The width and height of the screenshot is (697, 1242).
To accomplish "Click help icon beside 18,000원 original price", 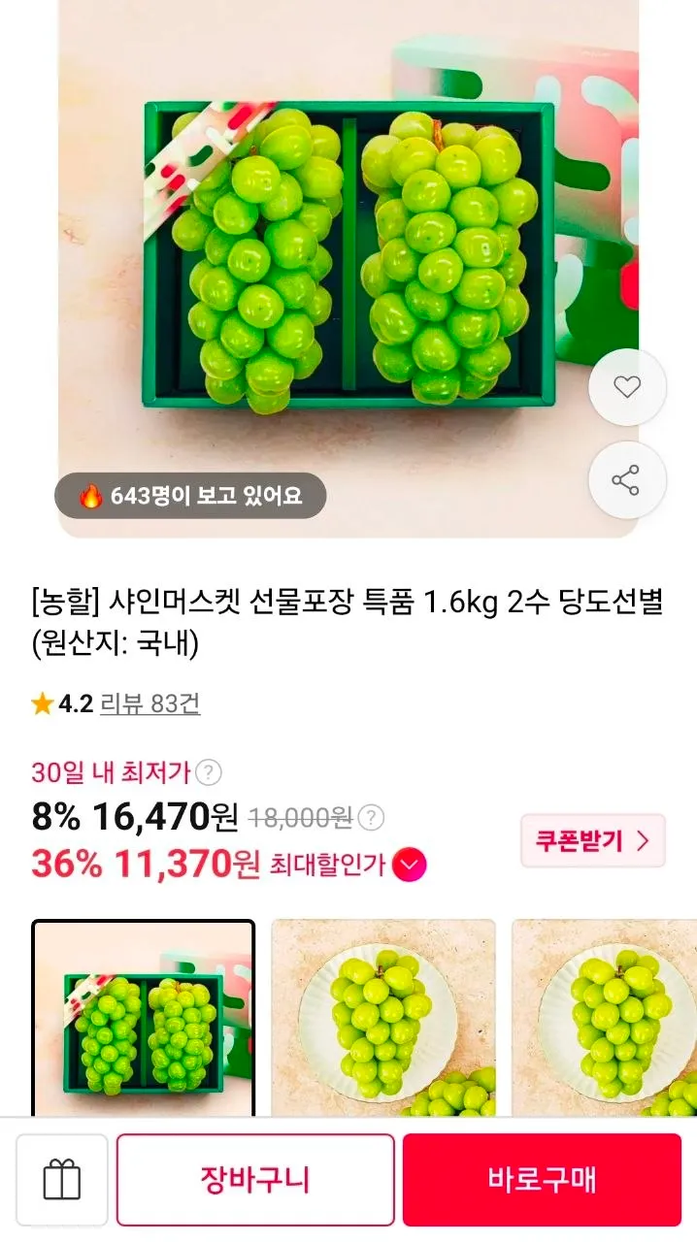I will [371, 818].
